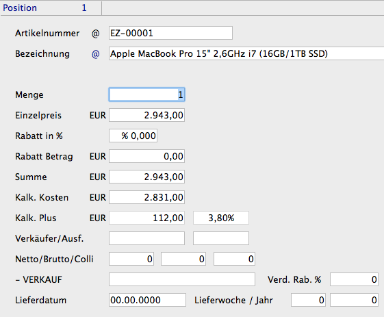Screen dimensions: 384x317
Task: Click the Summe field showing 2.943,00
Action: point(146,177)
